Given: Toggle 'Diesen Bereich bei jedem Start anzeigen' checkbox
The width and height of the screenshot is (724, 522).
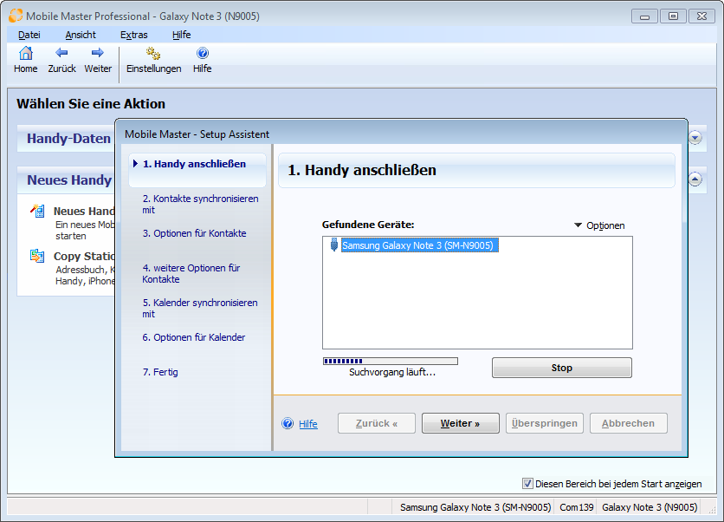Looking at the screenshot, I should click(527, 484).
